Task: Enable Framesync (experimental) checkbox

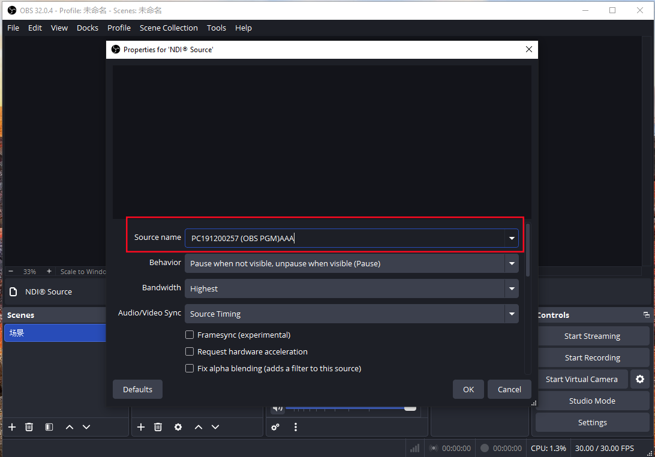Action: [190, 335]
